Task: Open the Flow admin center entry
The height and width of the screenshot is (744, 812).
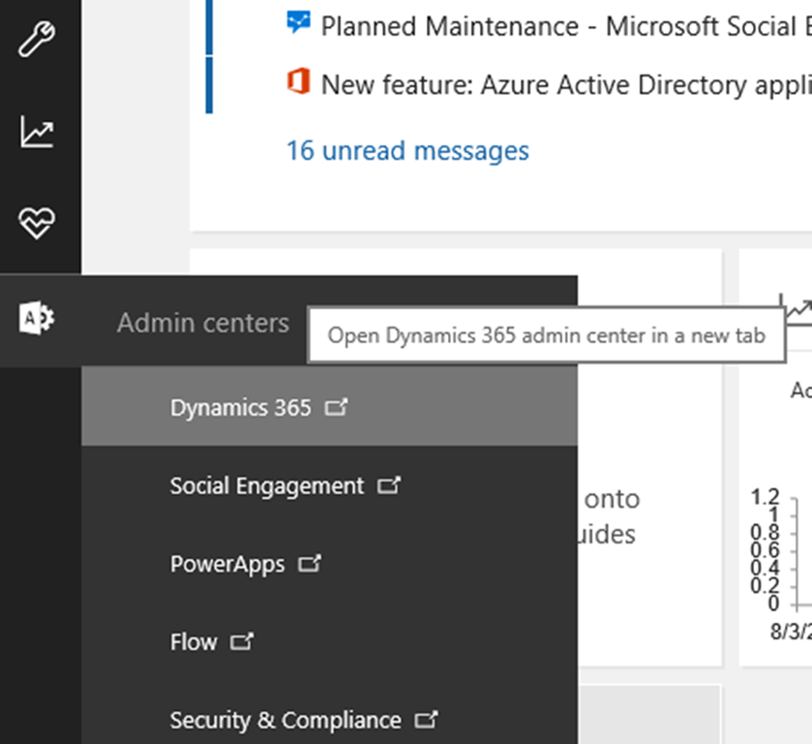Action: point(194,641)
